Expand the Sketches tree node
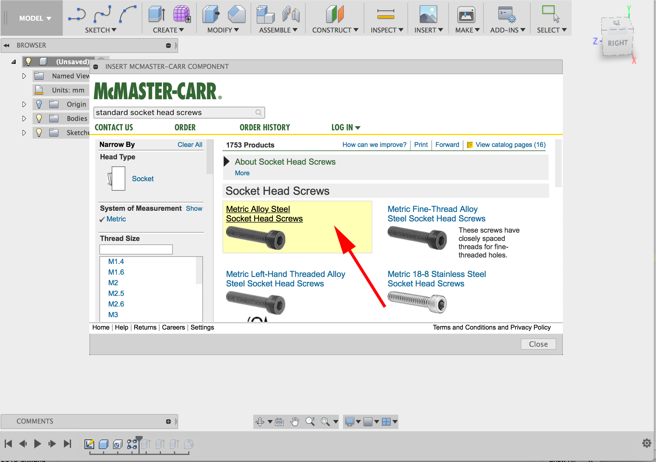 tap(24, 133)
